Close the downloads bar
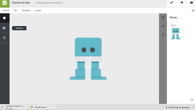 pyautogui.click(x=194, y=107)
